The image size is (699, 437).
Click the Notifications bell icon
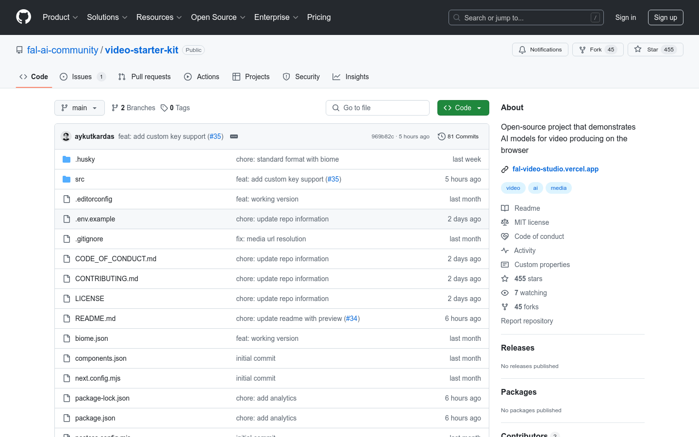pos(522,50)
